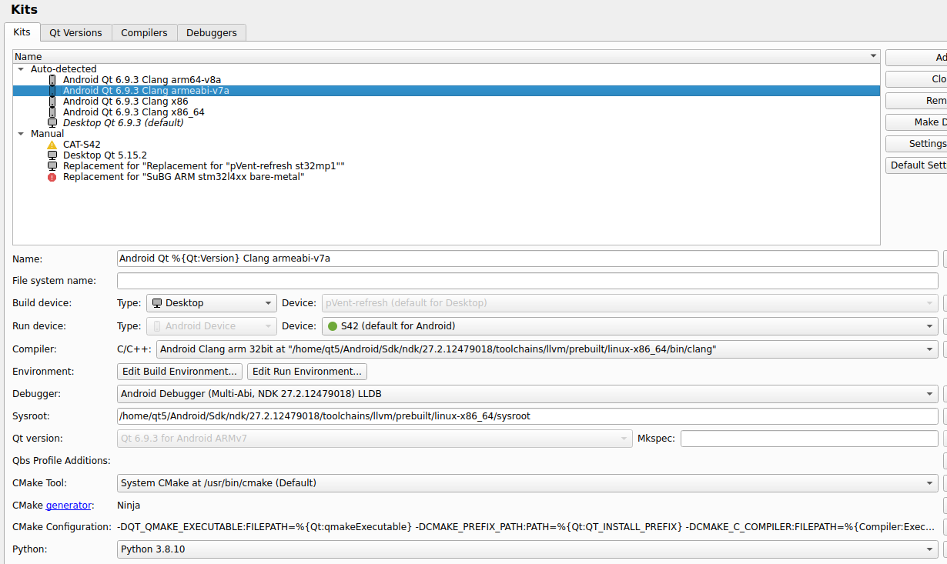Click into the File system name field
The height and width of the screenshot is (564, 947).
(x=527, y=281)
